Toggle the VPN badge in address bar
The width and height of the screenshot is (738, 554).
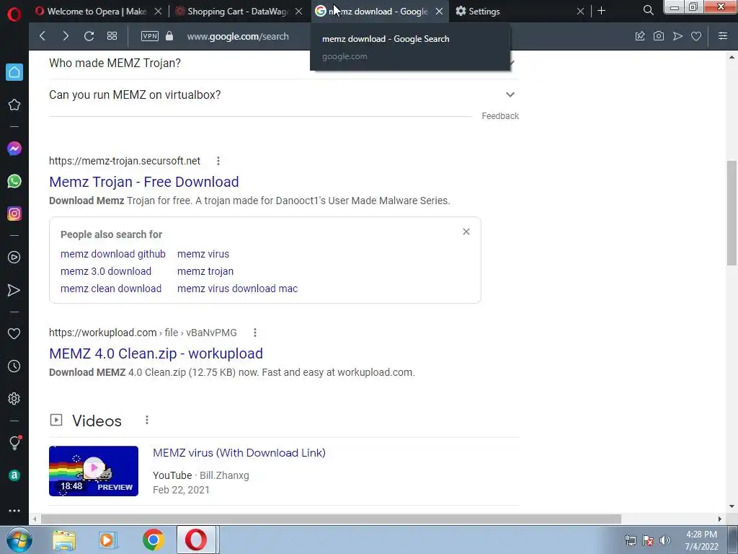click(150, 36)
